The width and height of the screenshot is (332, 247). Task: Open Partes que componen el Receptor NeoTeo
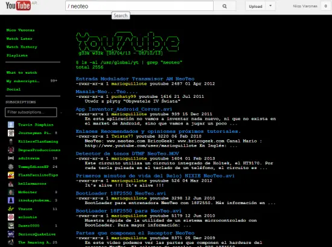pos(135,233)
